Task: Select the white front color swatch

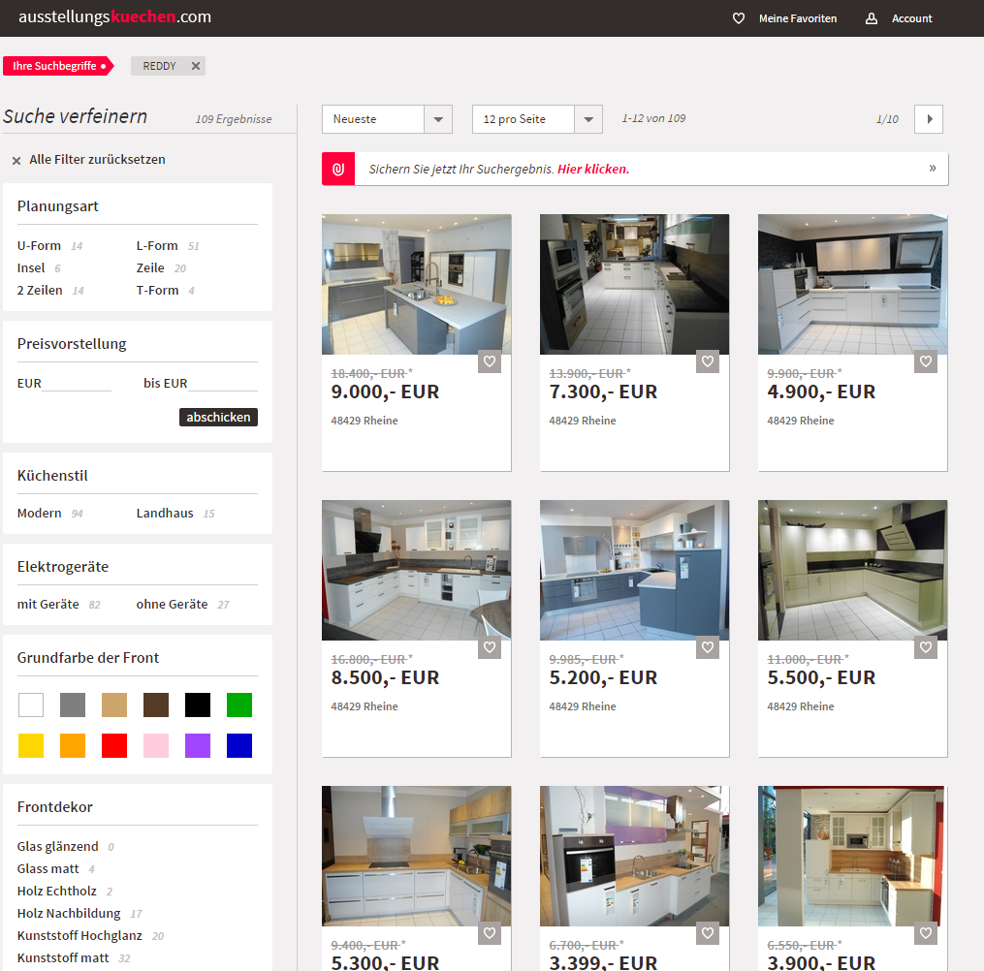Action: click(31, 705)
